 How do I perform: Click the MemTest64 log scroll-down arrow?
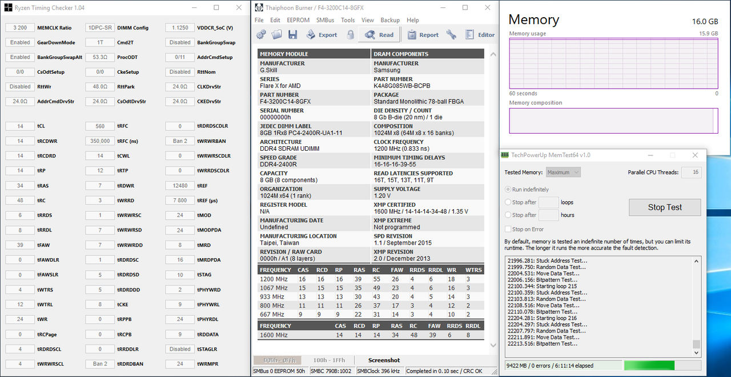click(x=696, y=353)
